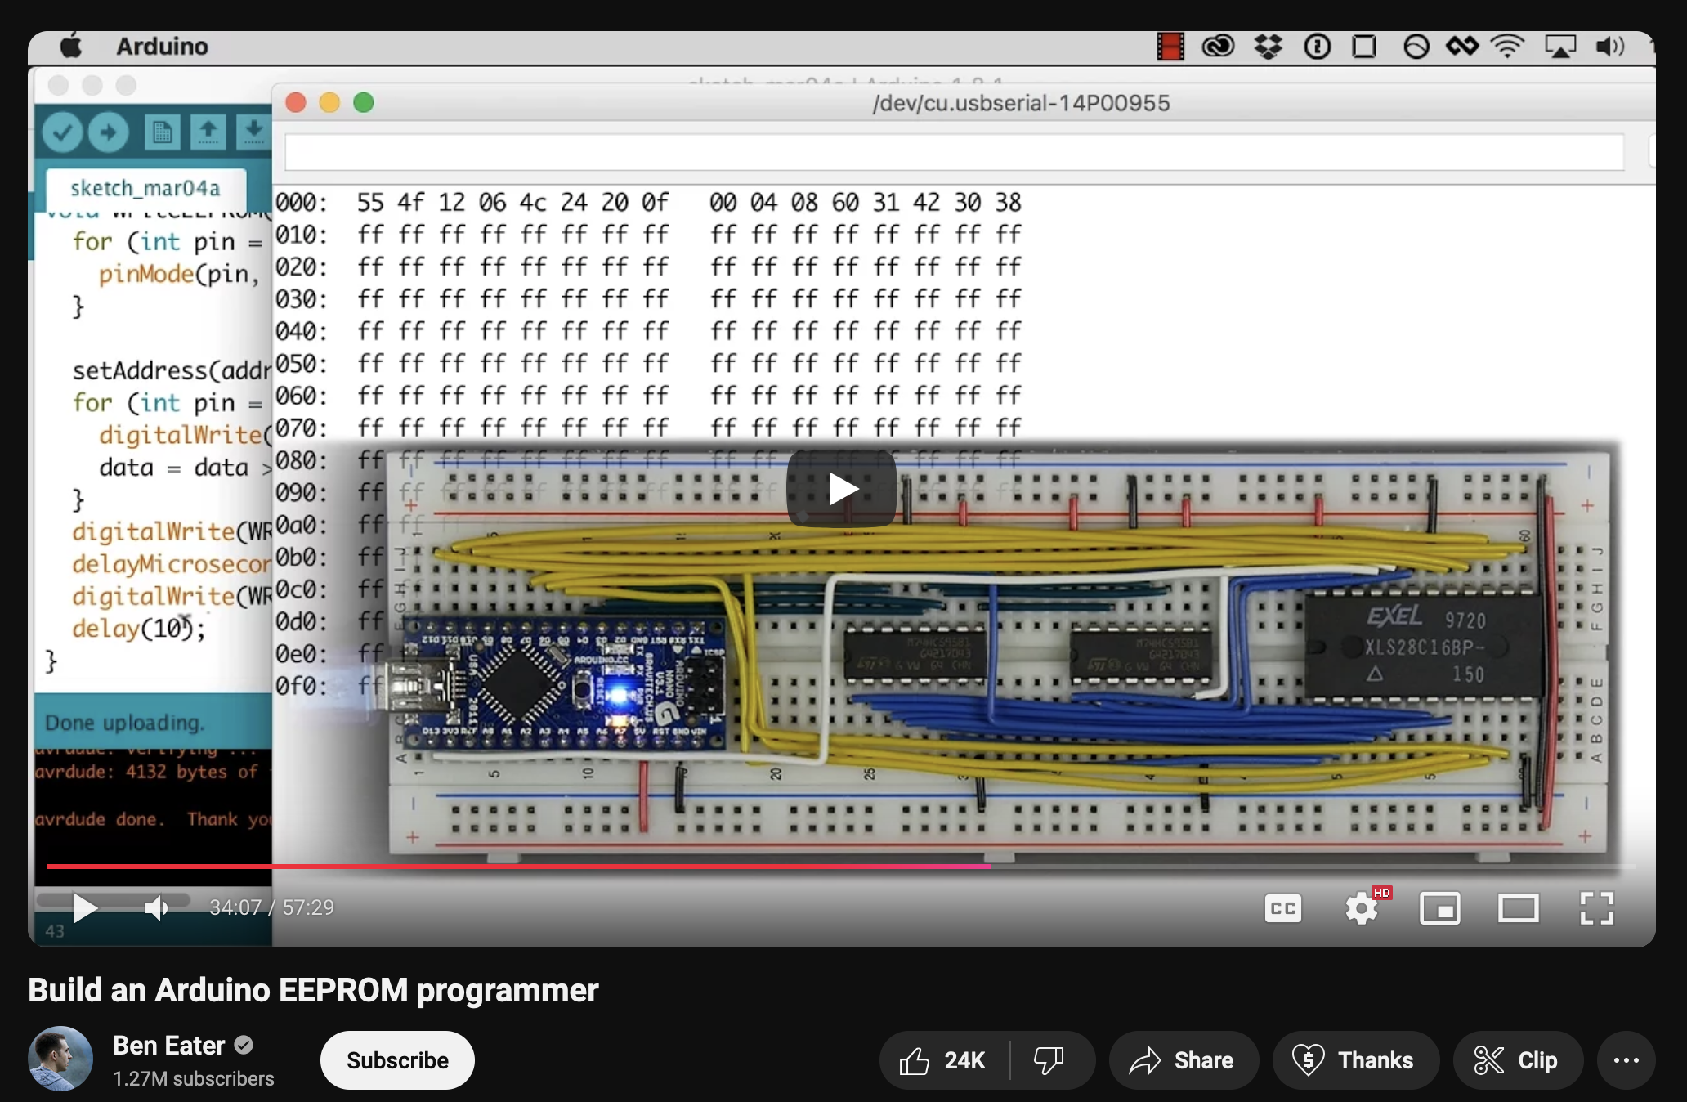The width and height of the screenshot is (1687, 1102).
Task: Select the sketch_mar04a tab
Action: click(x=148, y=189)
